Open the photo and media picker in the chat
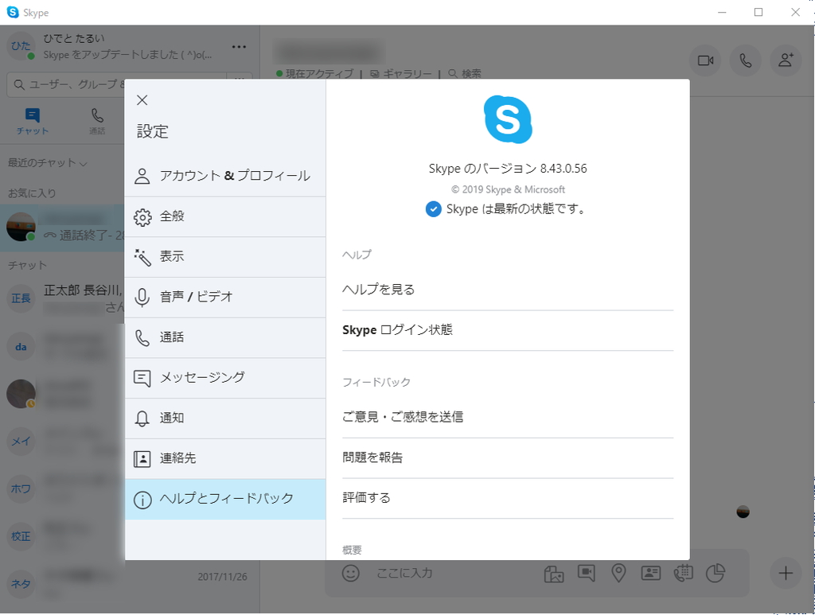This screenshot has height=615, width=815. 554,573
